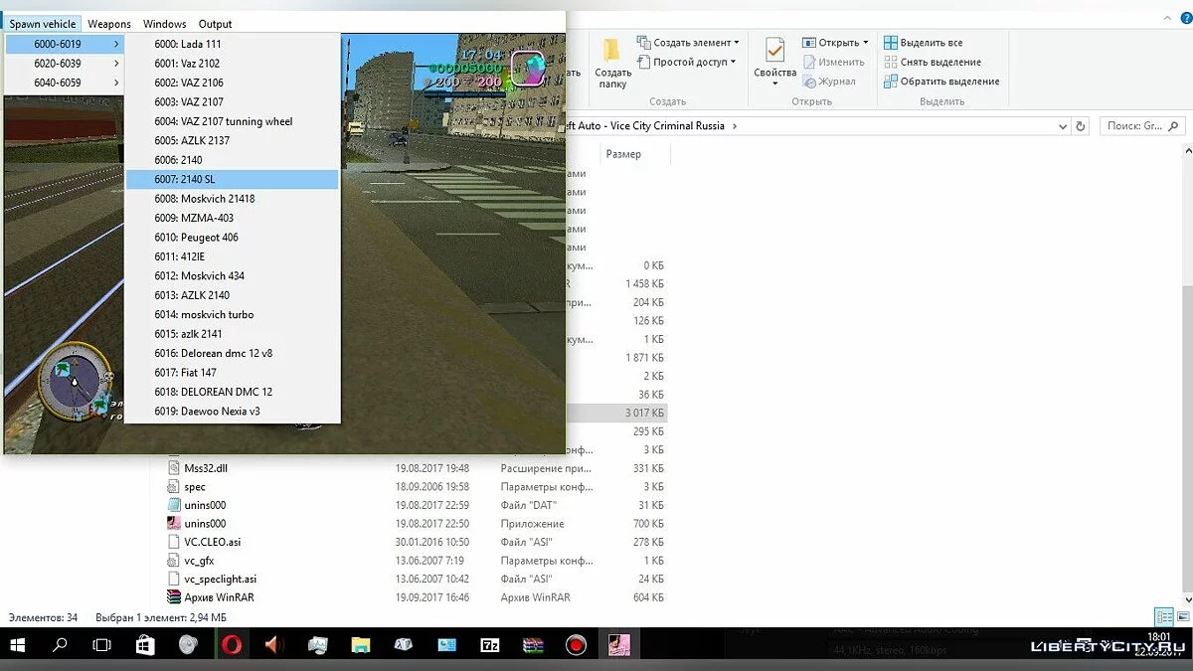Open the Weapons menu
Screen dimensions: 1193x671
tap(109, 24)
